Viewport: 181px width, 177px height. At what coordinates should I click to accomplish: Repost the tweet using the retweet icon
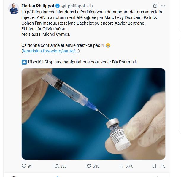(56, 166)
